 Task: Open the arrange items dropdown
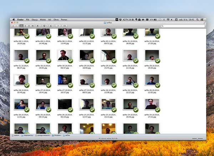(x=52, y=26)
